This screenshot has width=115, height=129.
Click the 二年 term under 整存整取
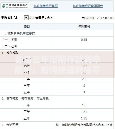[27, 79]
